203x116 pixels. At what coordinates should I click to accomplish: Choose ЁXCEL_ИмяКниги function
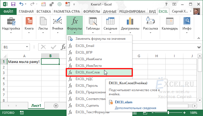pos(99,59)
